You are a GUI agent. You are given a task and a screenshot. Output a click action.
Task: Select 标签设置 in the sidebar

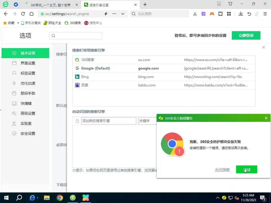pyautogui.click(x=25, y=73)
